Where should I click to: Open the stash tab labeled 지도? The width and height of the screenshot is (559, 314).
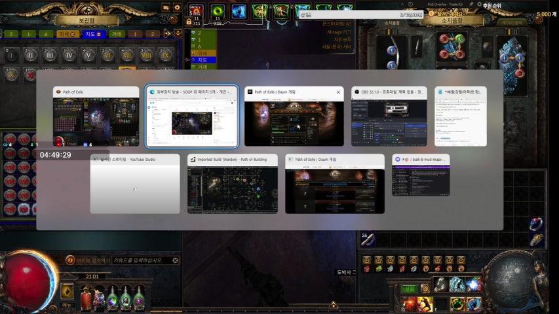coord(94,34)
